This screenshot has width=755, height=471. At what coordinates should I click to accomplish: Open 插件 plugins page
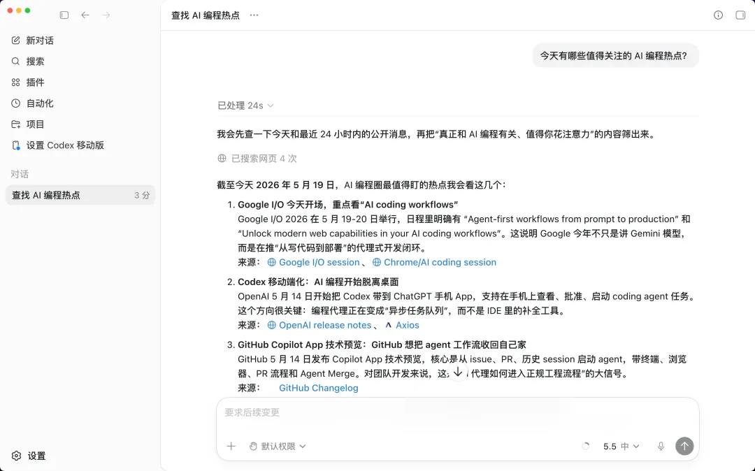28,82
